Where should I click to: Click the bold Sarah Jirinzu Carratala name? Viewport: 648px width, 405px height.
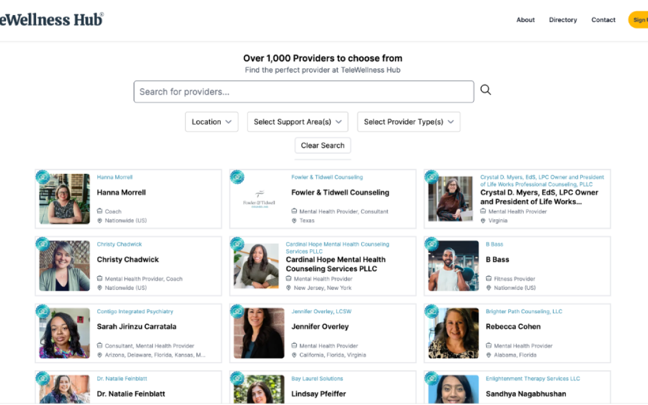click(136, 327)
